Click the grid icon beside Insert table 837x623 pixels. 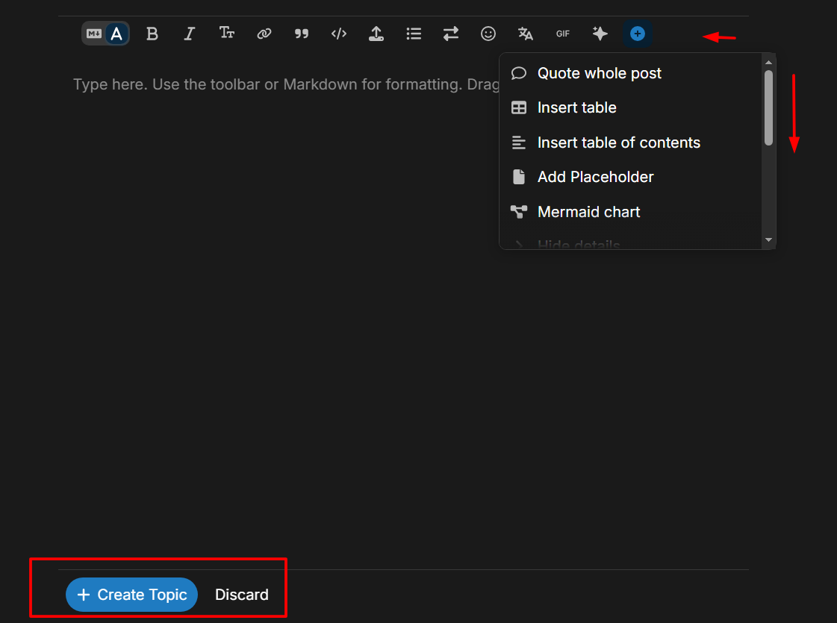pyautogui.click(x=518, y=107)
